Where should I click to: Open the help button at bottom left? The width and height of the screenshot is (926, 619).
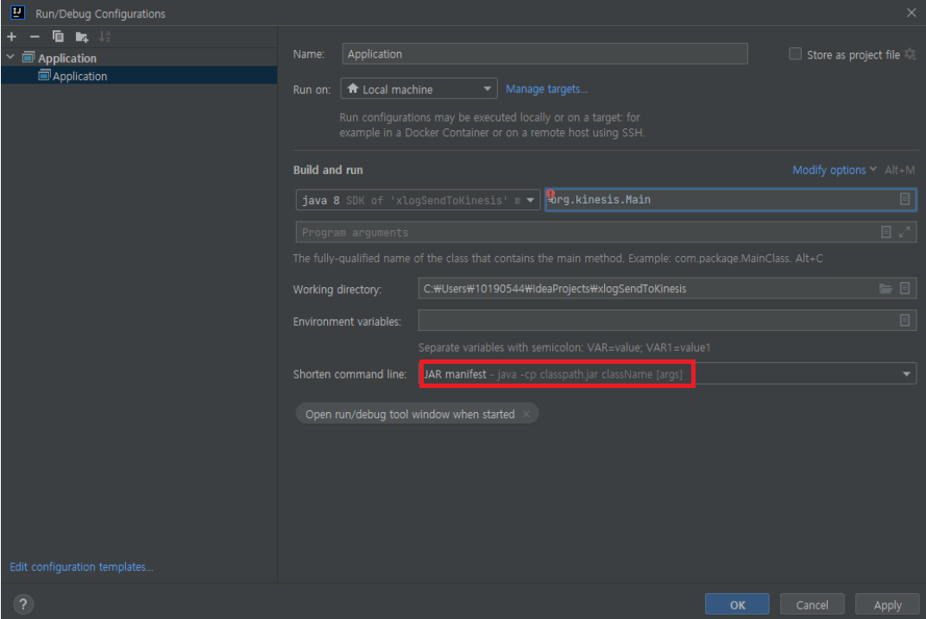tap(22, 603)
